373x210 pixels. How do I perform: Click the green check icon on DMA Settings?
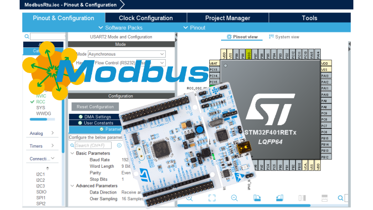81,117
